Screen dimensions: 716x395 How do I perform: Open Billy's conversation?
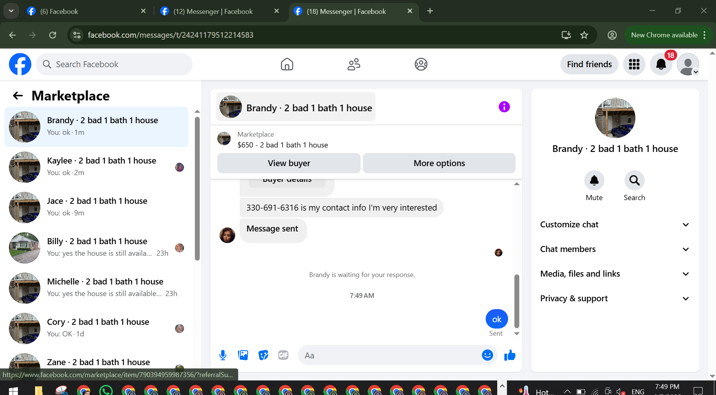coord(96,248)
